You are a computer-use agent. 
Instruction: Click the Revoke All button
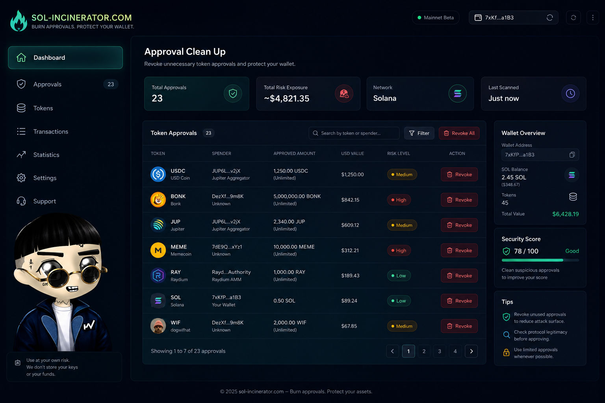tap(459, 133)
